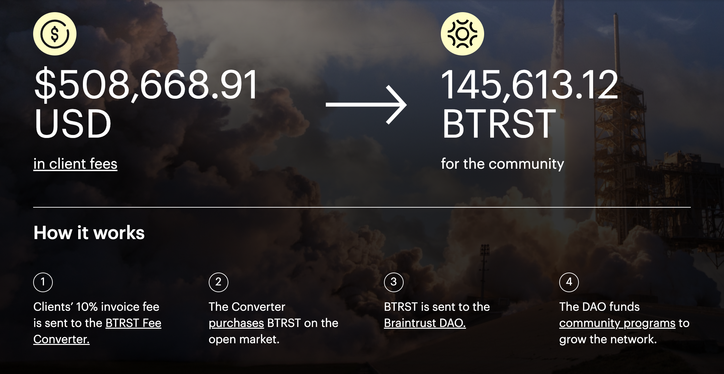Open the "in client fees" link
The width and height of the screenshot is (724, 374).
tap(75, 164)
